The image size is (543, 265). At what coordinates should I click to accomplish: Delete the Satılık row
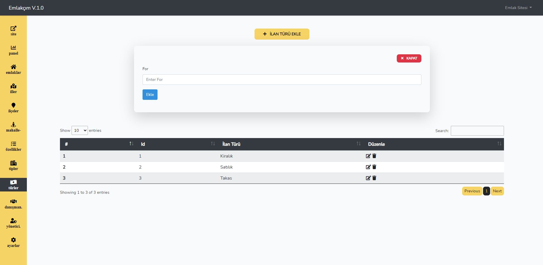pyautogui.click(x=374, y=167)
